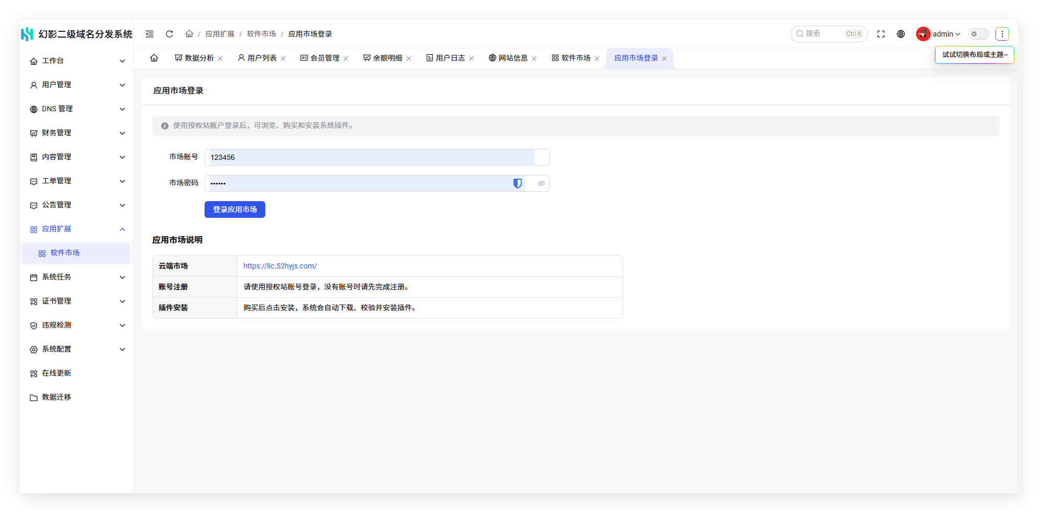1040x513 pixels.
Task: Toggle the light/dark theme switch
Action: 979,34
